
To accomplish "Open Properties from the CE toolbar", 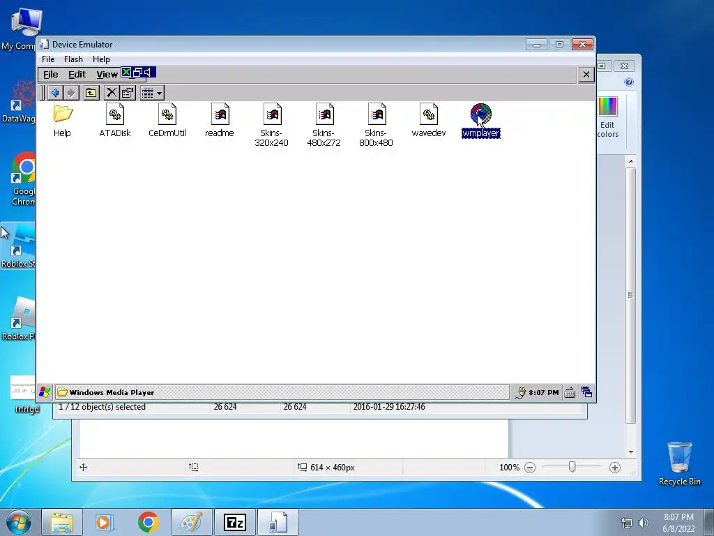I will tap(128, 93).
